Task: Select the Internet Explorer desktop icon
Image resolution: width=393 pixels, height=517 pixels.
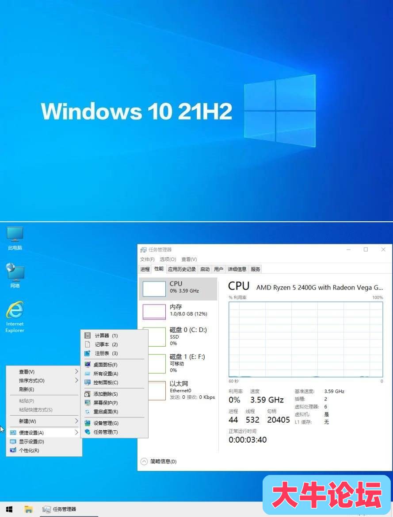Action: [15, 317]
